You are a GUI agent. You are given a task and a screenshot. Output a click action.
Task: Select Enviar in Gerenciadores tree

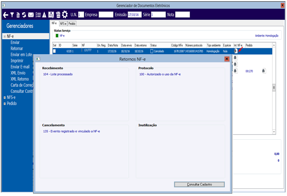coord(15,42)
